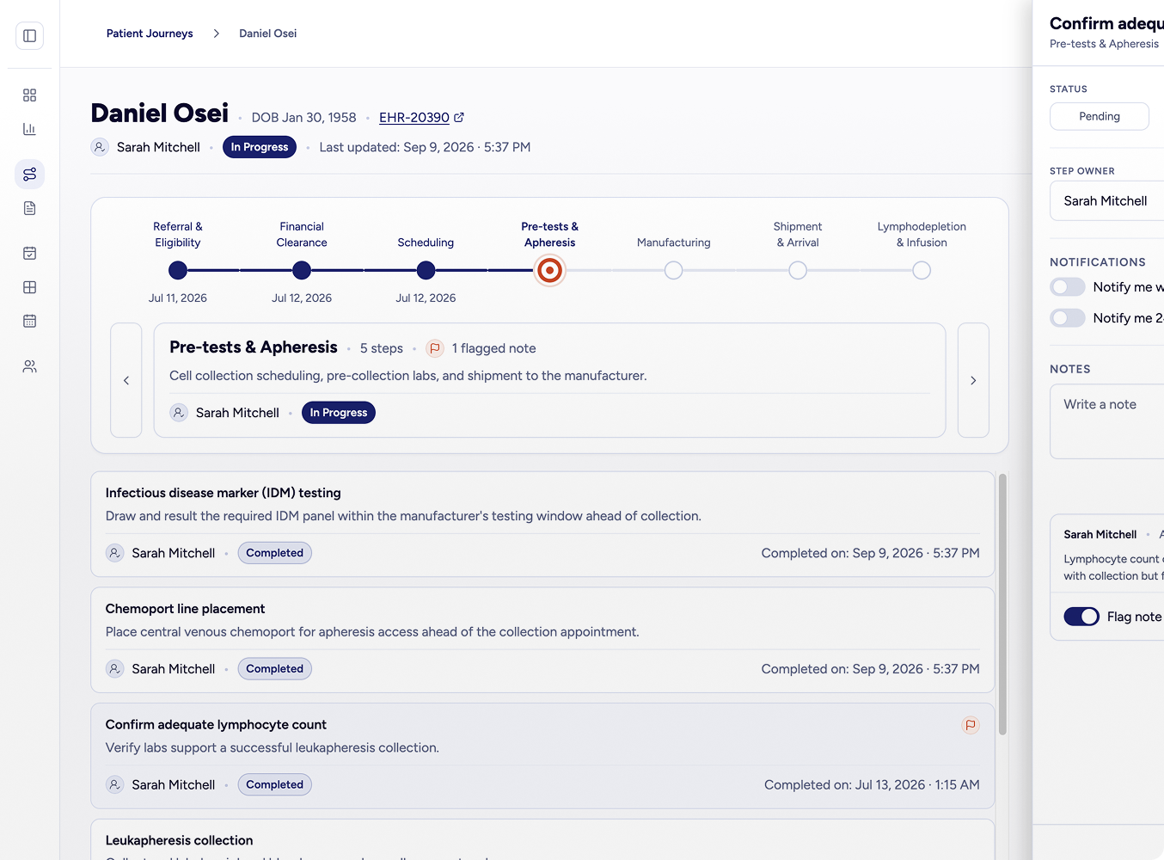This screenshot has width=1164, height=860.
Task: Click the external link icon beside EHR-20390
Action: pyautogui.click(x=459, y=118)
